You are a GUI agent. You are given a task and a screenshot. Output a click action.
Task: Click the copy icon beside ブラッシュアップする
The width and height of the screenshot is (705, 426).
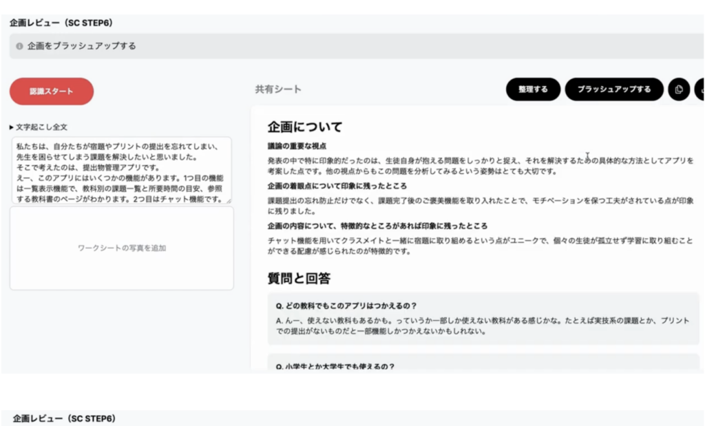pyautogui.click(x=679, y=89)
